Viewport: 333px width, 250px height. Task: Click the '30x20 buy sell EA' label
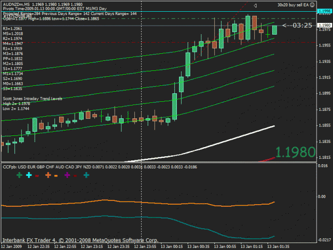tap(293, 5)
